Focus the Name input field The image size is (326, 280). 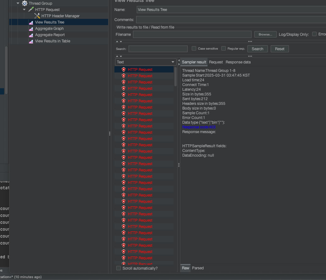coord(231,10)
